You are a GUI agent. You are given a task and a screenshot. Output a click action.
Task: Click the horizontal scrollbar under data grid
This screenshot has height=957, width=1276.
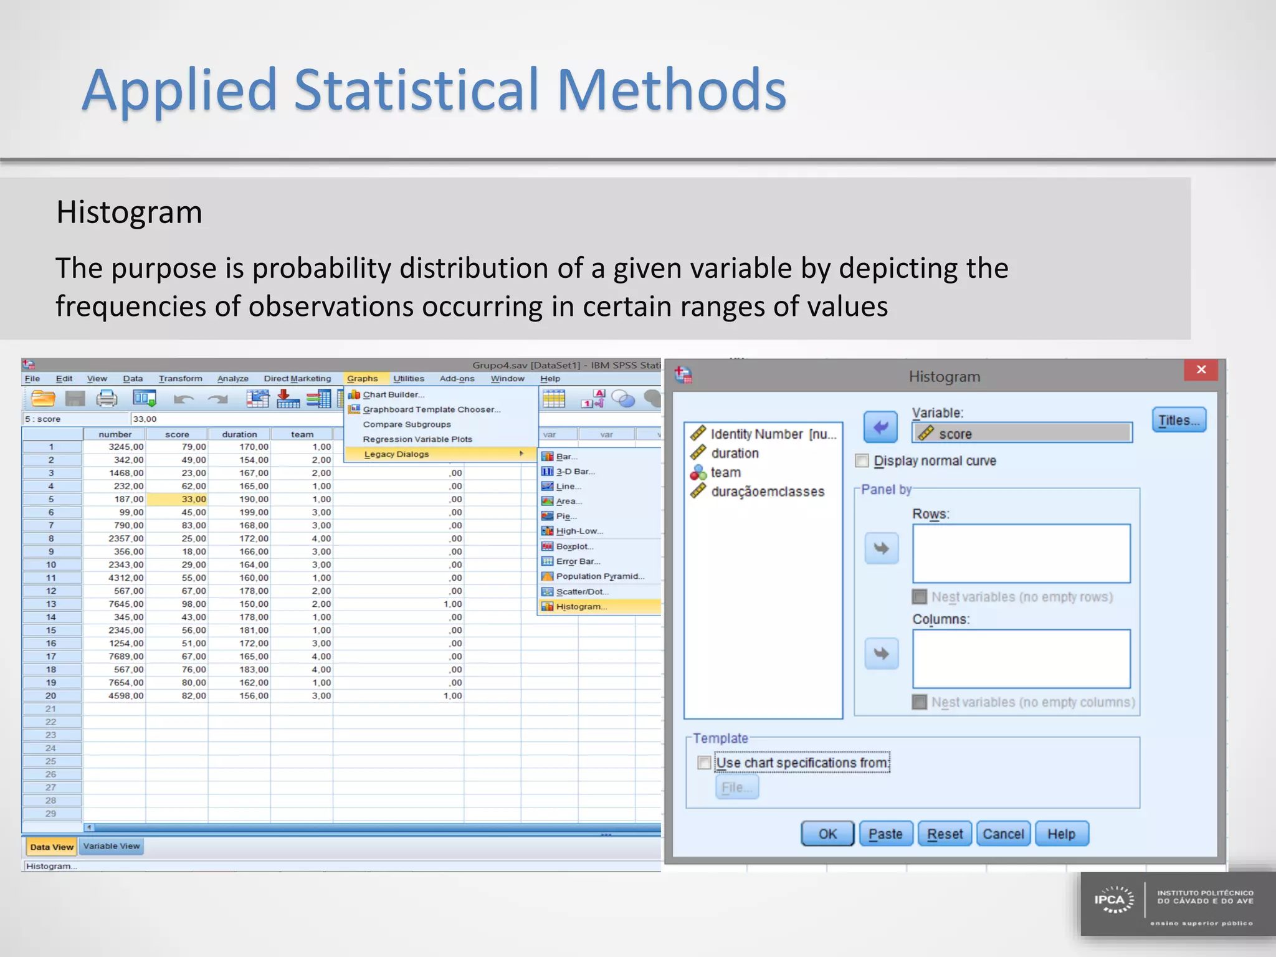tap(373, 827)
